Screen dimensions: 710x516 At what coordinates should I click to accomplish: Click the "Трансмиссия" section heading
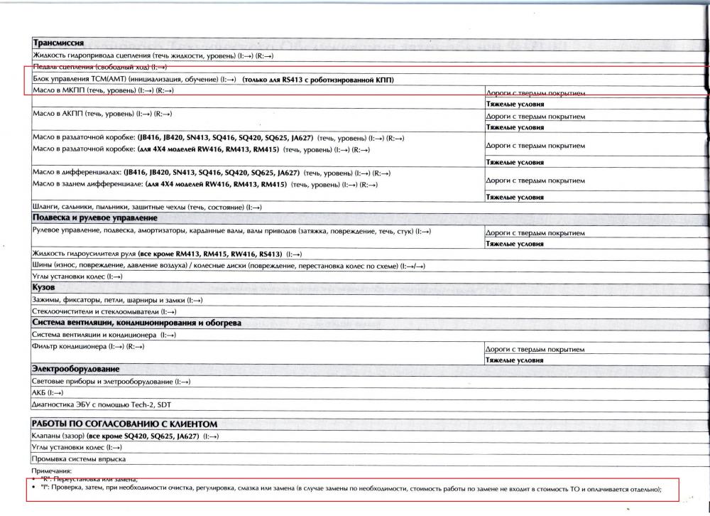59,43
